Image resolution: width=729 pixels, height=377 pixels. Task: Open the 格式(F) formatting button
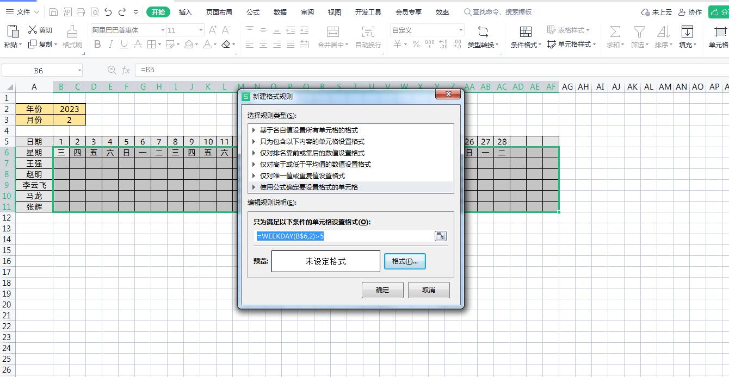pyautogui.click(x=405, y=261)
